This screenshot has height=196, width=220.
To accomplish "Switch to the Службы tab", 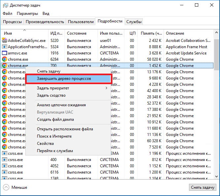I will pyautogui.click(x=134, y=22).
